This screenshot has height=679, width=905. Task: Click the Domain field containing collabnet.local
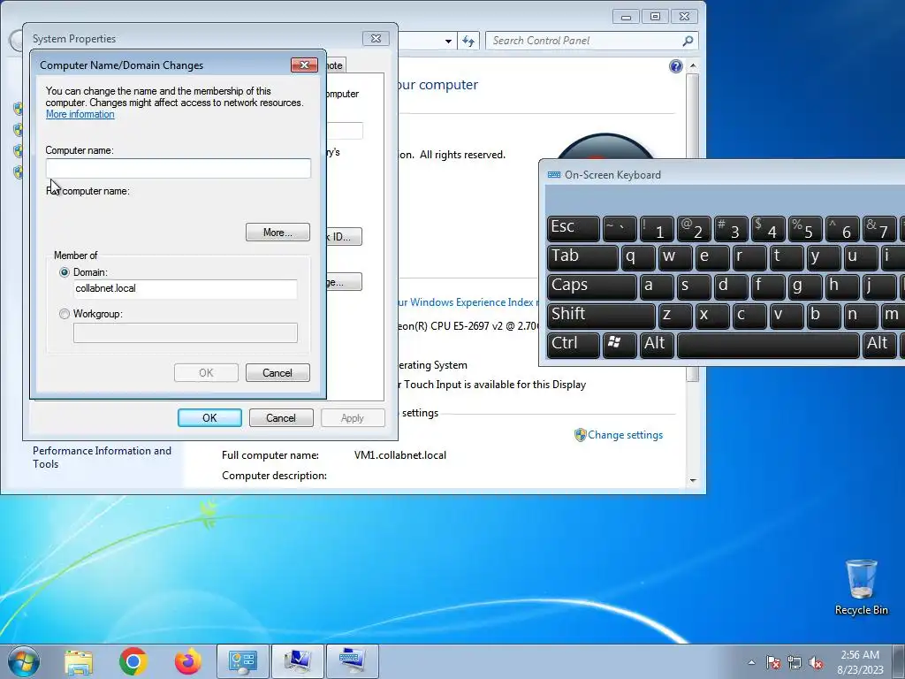coord(186,289)
